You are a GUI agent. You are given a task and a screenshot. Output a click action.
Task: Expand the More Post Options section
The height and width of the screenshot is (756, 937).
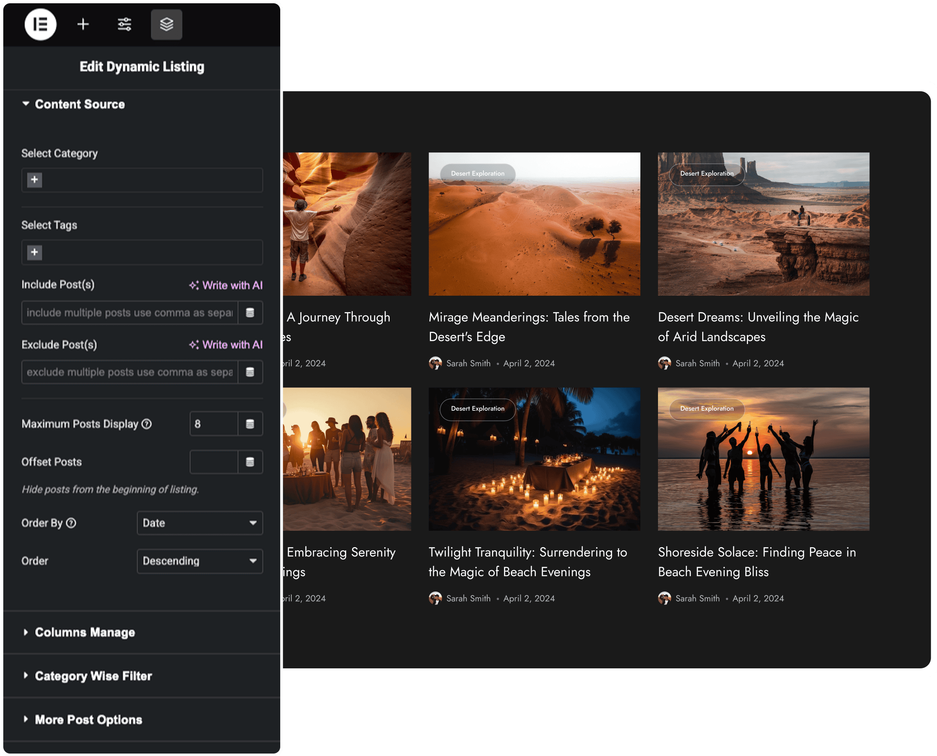[88, 720]
